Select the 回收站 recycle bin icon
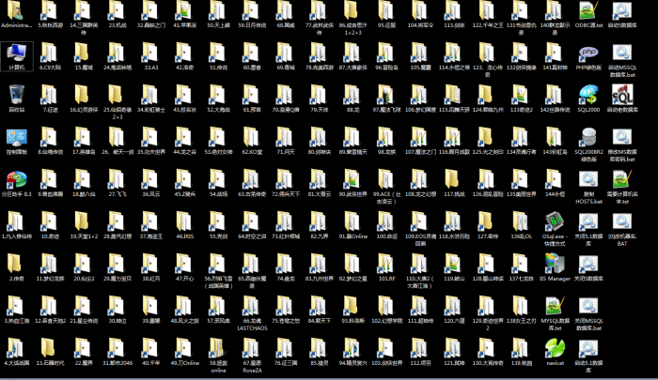This screenshot has width=658, height=380. [18, 94]
